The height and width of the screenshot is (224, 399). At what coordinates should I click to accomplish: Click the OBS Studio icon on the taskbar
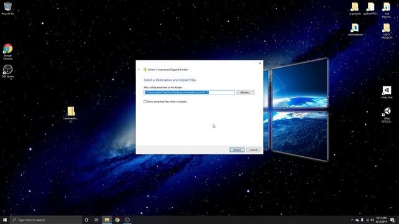127,220
